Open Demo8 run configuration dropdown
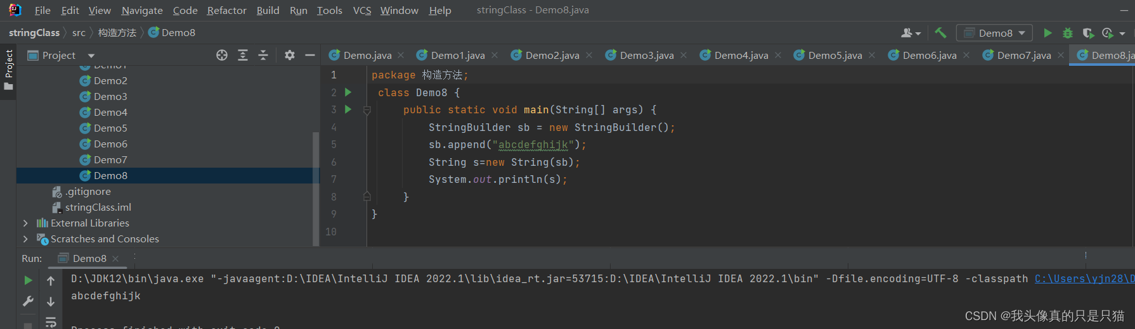The height and width of the screenshot is (329, 1135). click(994, 33)
